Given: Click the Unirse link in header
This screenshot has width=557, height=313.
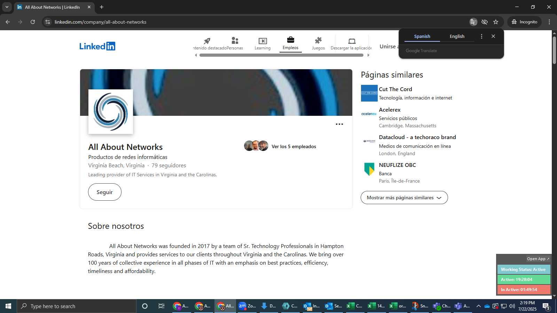Looking at the screenshot, I should [x=389, y=46].
